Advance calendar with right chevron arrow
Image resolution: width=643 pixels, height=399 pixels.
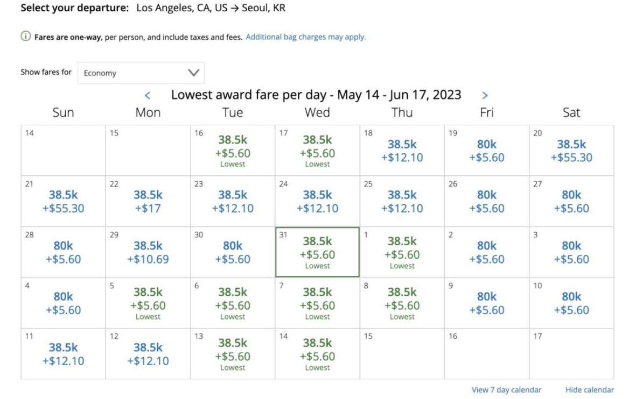click(485, 96)
